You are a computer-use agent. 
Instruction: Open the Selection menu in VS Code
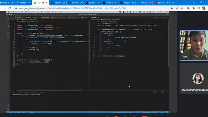point(28,12)
